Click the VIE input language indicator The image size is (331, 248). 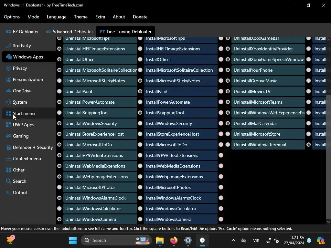[256, 240]
